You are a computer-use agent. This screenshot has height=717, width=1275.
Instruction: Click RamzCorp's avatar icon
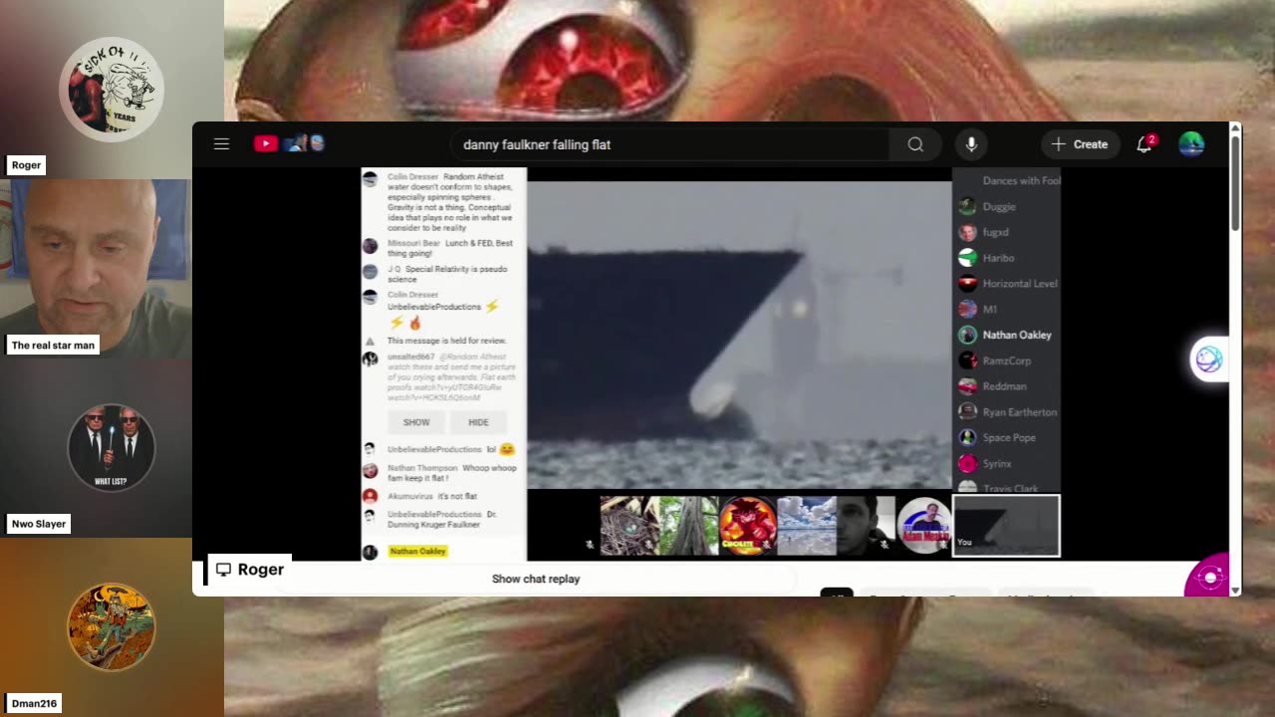[967, 360]
